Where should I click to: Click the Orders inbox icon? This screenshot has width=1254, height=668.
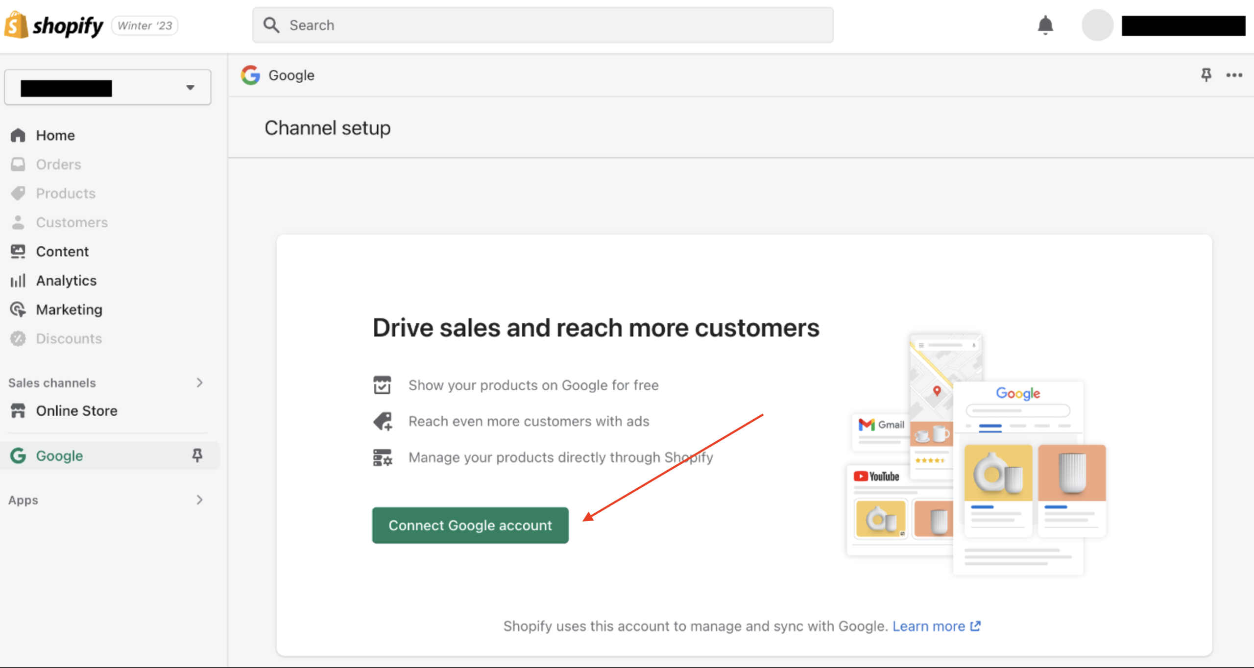point(18,164)
